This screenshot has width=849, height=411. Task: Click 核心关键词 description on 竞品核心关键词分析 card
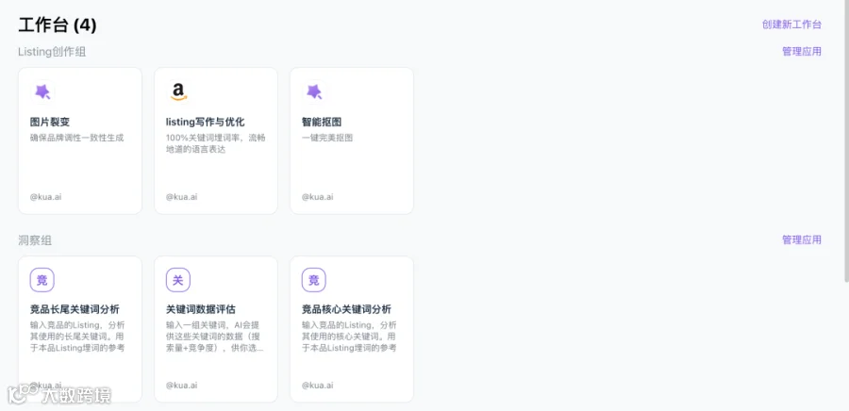pos(349,337)
